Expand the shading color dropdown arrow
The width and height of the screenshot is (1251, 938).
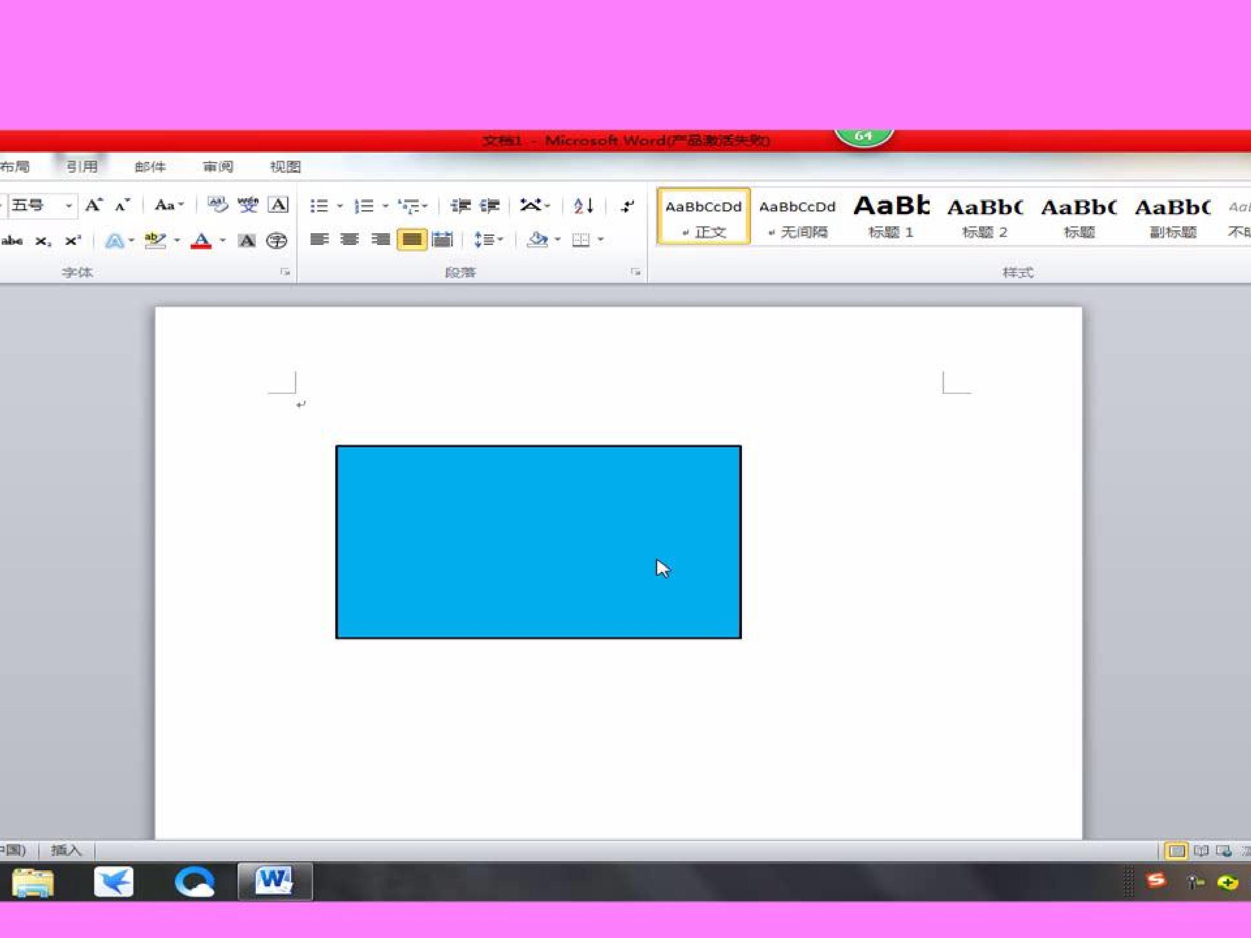(x=557, y=240)
